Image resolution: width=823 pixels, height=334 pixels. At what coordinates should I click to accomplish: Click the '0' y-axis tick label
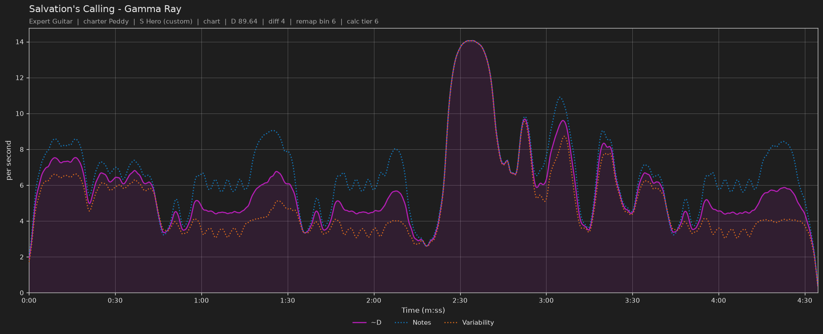click(22, 293)
